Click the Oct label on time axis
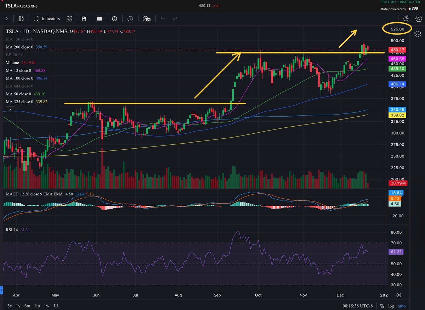This screenshot has height=310, width=425. pyautogui.click(x=258, y=295)
